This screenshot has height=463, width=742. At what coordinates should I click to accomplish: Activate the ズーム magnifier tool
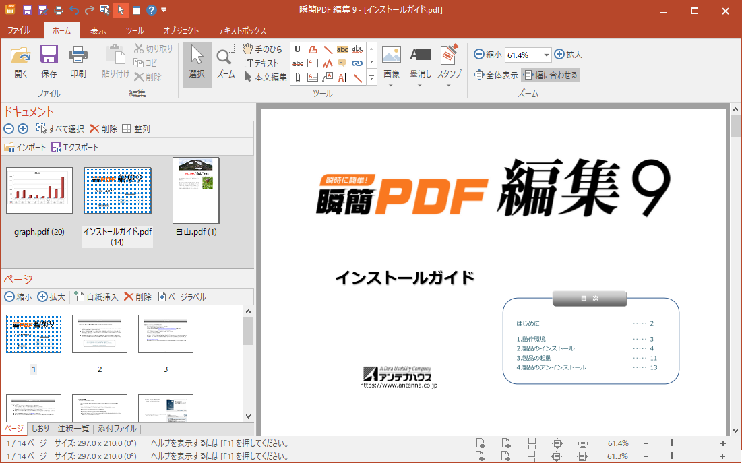(x=226, y=61)
